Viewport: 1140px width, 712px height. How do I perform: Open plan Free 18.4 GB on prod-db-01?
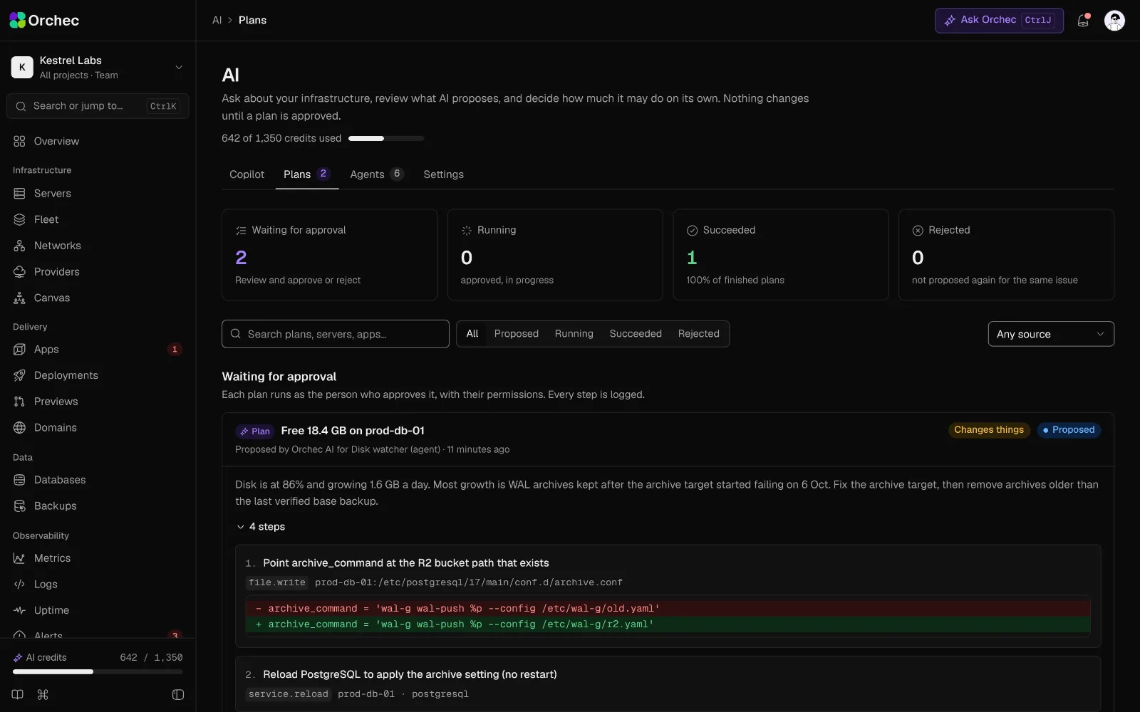coord(353,431)
